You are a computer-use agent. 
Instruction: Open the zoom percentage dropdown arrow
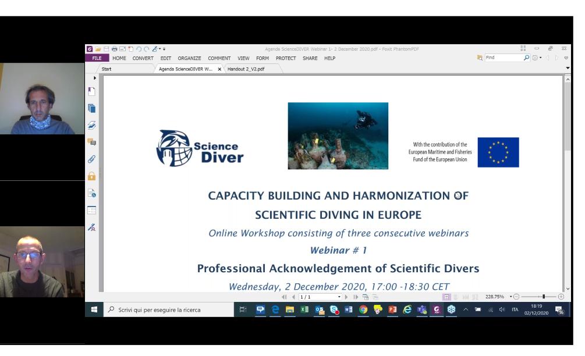tap(510, 297)
